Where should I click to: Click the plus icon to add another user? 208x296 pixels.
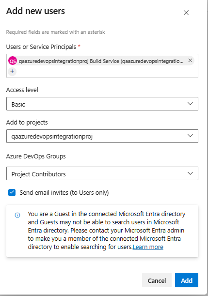[x=12, y=72]
